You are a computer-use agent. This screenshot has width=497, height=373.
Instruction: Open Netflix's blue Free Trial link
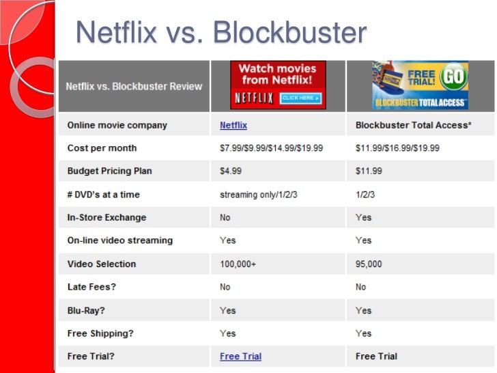tap(240, 357)
